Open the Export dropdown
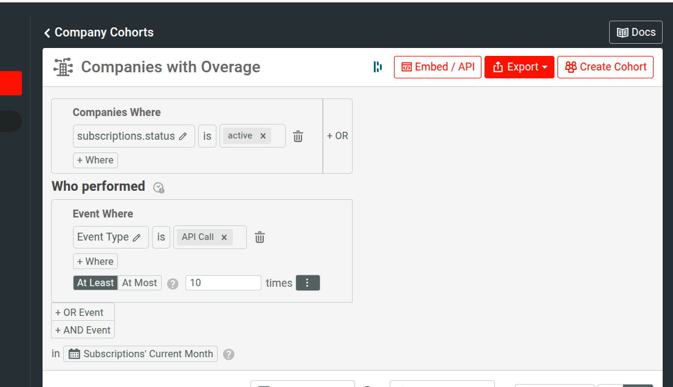Viewport: 673px width, 387px height. [x=519, y=67]
